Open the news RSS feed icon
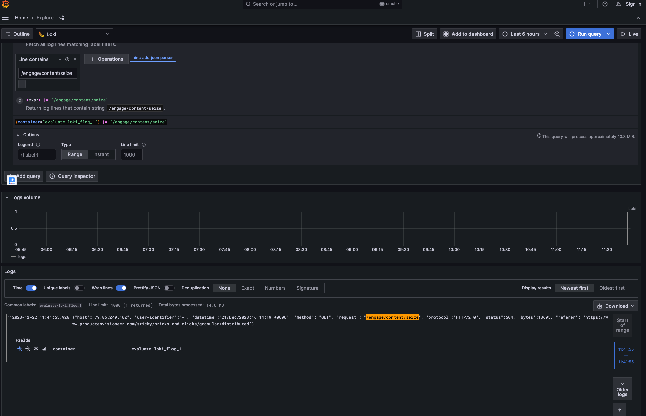This screenshot has height=416, width=646. pyautogui.click(x=619, y=4)
